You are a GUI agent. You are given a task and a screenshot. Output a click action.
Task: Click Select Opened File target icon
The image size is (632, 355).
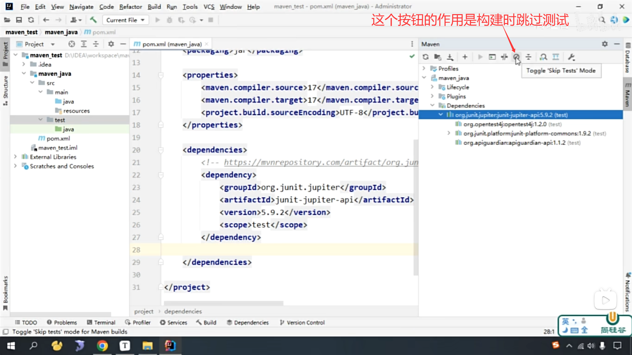[x=71, y=44]
